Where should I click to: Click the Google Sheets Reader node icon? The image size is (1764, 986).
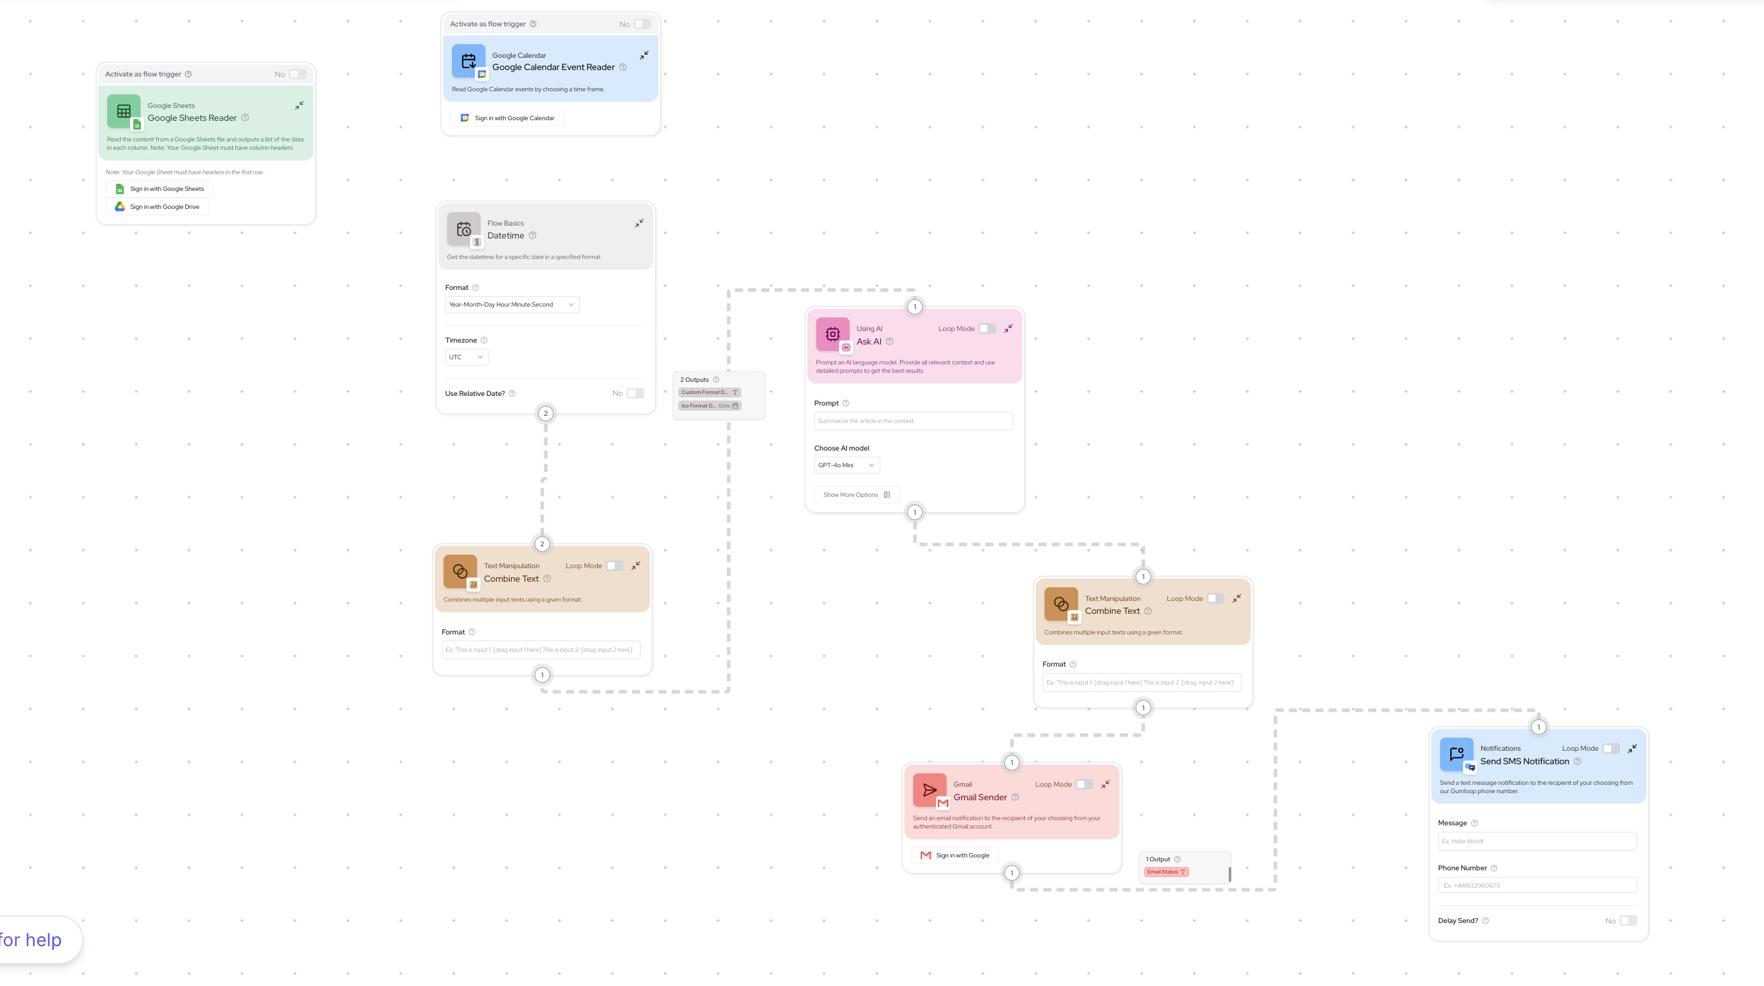coord(124,111)
